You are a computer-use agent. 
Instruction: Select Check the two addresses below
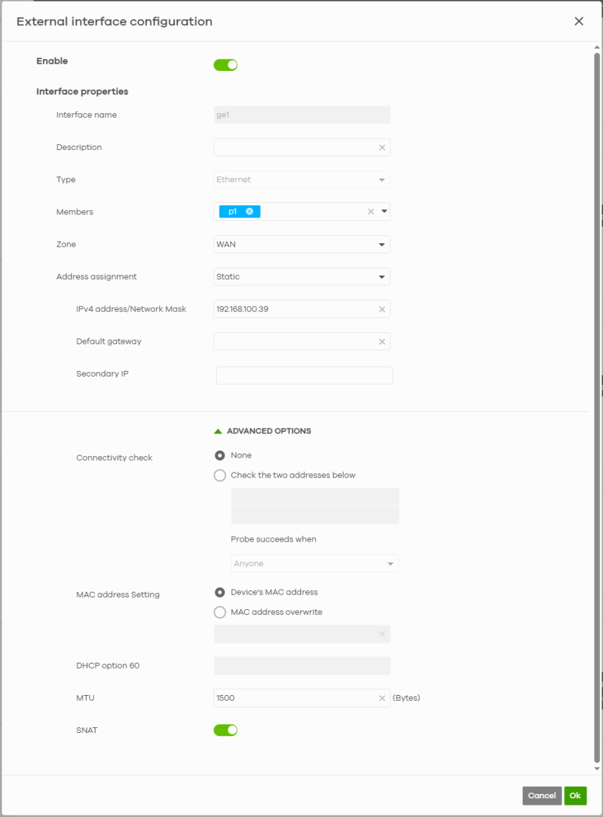click(x=220, y=476)
